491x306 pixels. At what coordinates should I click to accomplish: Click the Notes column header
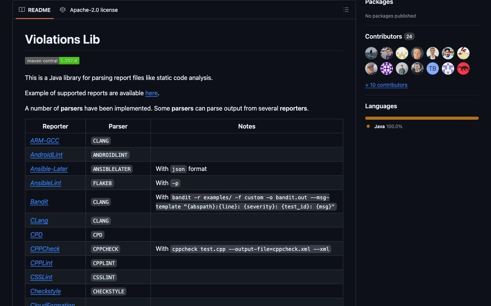[247, 126]
